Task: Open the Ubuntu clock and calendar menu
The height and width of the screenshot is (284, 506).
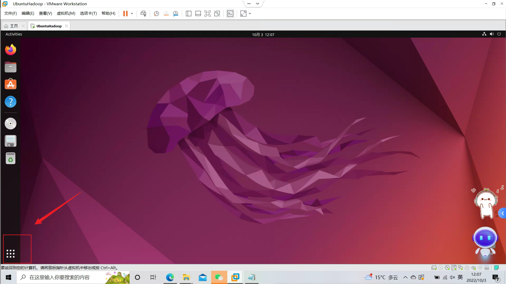Action: [263, 34]
